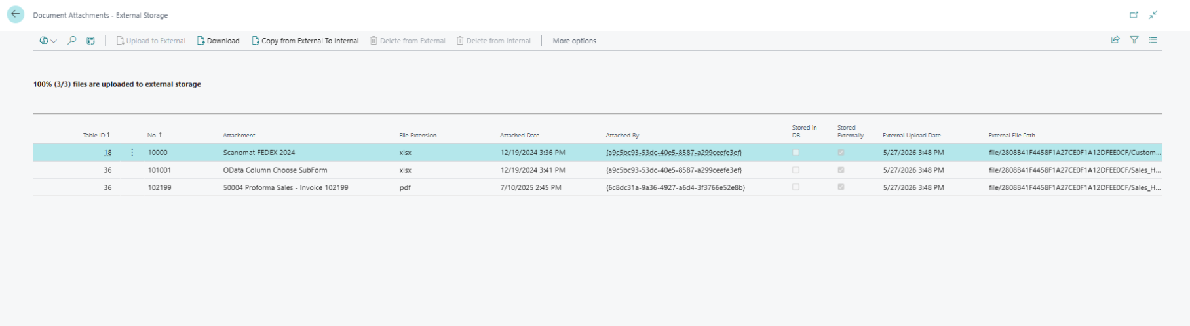Screen dimensions: 1190x326
Task: Open the search magnifier icon
Action: click(x=72, y=41)
